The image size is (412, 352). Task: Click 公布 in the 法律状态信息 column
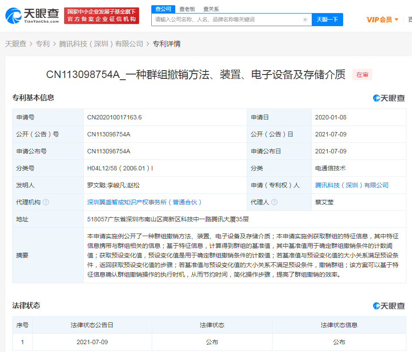pyautogui.click(x=339, y=342)
